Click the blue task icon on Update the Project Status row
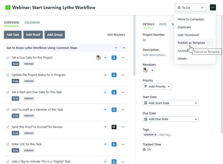The width and height of the screenshot is (223, 164). click(114, 75)
